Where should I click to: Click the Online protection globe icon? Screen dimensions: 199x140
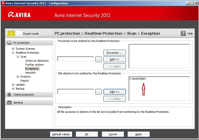click(x=9, y=95)
